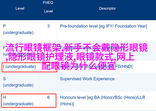Select the P (undergraduate) cell
This screenshot has width=156, height=111.
coord(18,29)
